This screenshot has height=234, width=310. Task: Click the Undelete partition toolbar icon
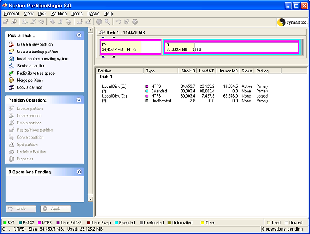coord(41,22)
